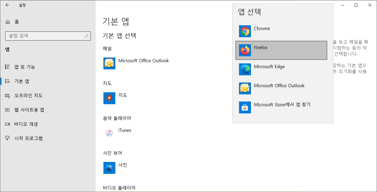The image size is (377, 192).
Task: Go to 홈 settings home
Action: point(48,22)
